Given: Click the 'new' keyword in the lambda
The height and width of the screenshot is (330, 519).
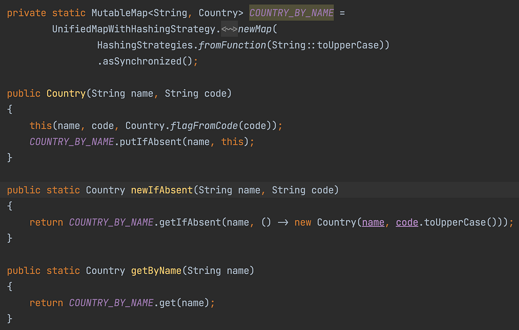Looking at the screenshot, I should tap(303, 223).
